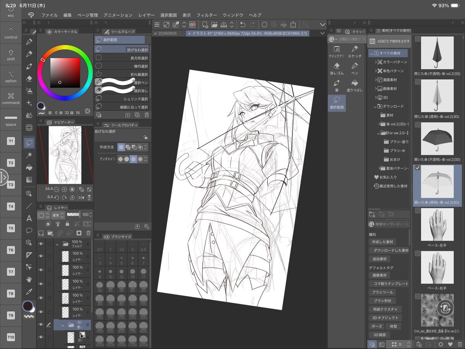Switch to 20260605 canvas tab
Screen dimensions: 465x349
[x=168, y=33]
